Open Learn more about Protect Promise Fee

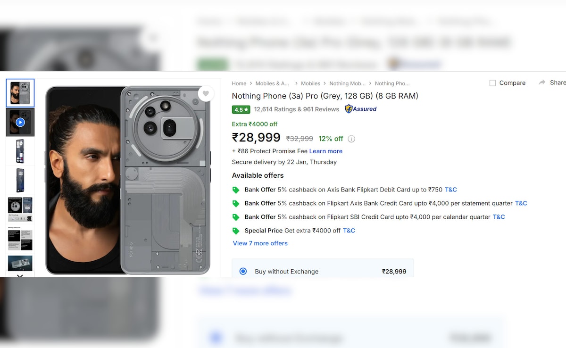coord(325,151)
